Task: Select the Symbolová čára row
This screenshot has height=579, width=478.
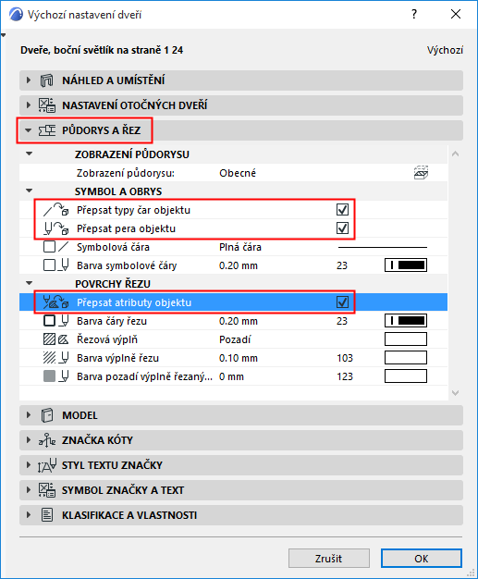Action: 233,247
